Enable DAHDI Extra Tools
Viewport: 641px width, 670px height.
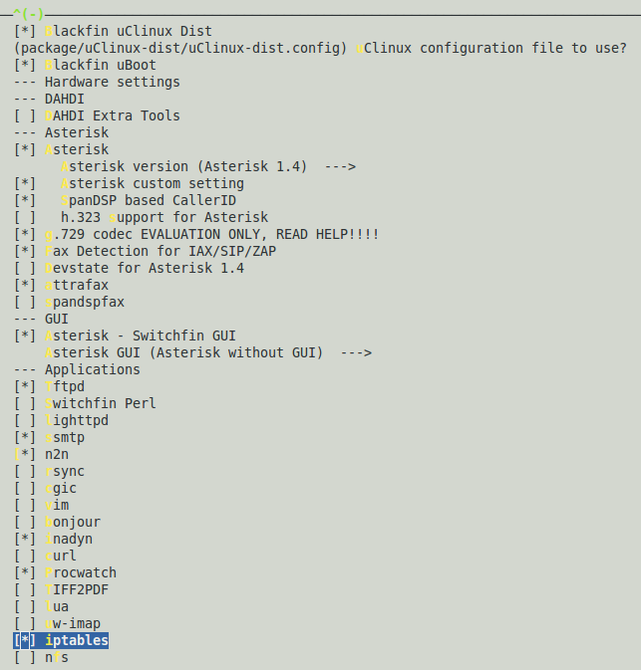tap(25, 115)
